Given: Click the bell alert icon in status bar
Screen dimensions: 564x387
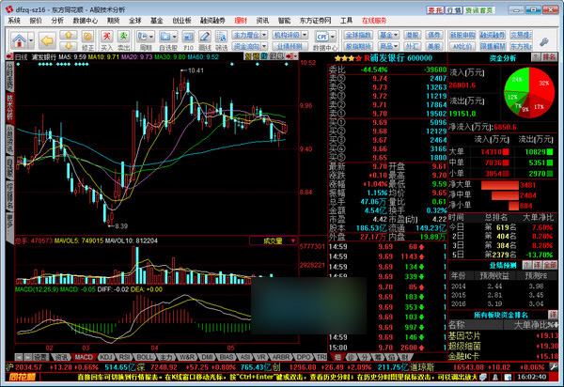Looking at the screenshot, I should pos(495,377).
